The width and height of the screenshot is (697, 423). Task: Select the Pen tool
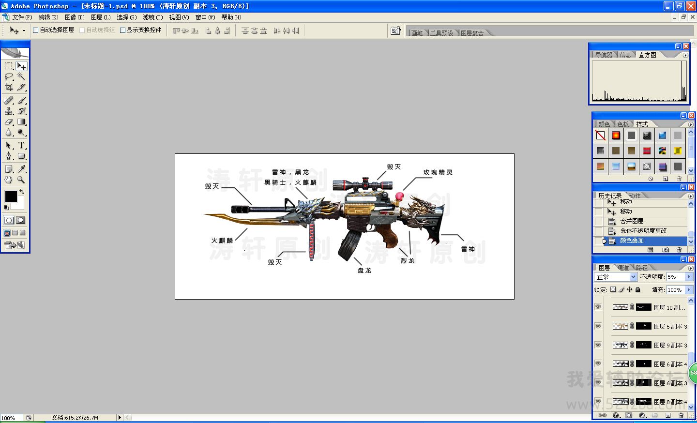pyautogui.click(x=9, y=156)
